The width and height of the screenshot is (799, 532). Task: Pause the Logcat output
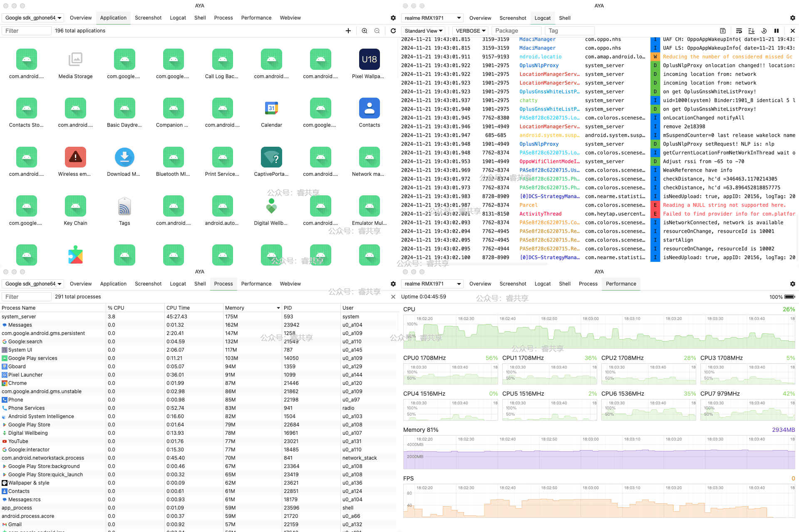click(x=777, y=31)
